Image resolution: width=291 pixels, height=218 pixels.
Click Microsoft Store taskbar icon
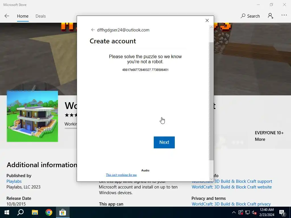pos(63,212)
